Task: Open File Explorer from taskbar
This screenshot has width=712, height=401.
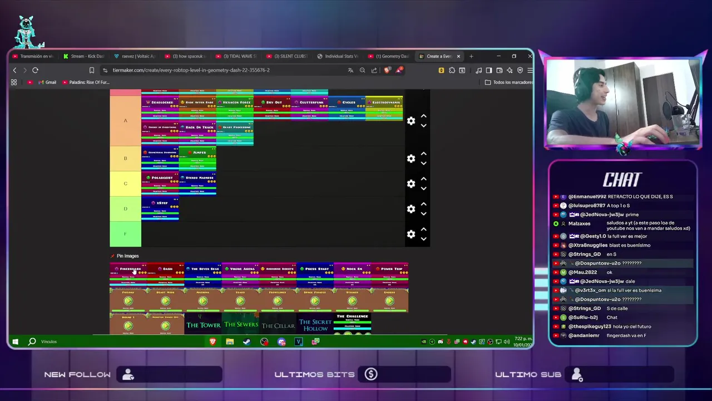Action: coord(230,341)
